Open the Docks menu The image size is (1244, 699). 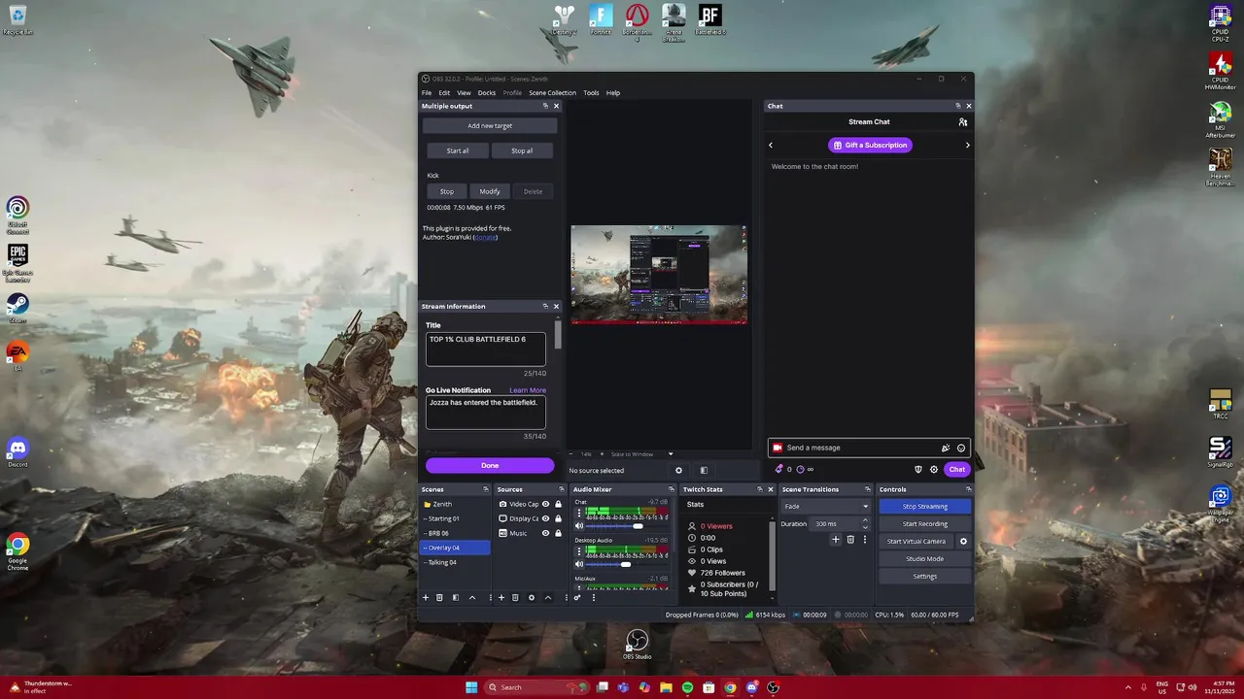(487, 93)
